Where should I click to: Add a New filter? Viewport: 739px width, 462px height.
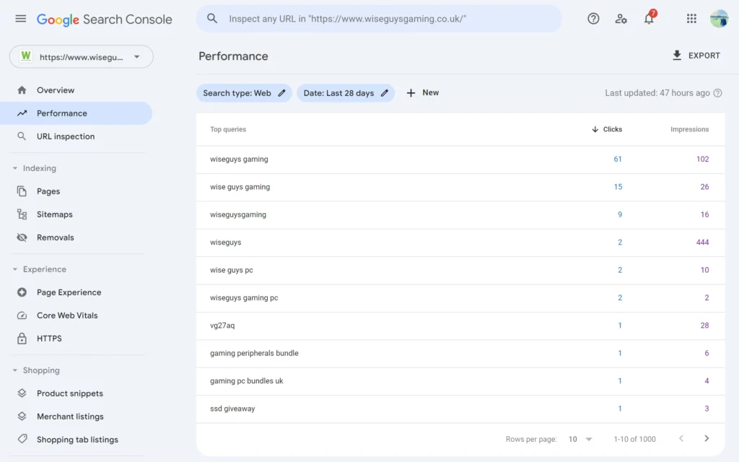pos(423,93)
